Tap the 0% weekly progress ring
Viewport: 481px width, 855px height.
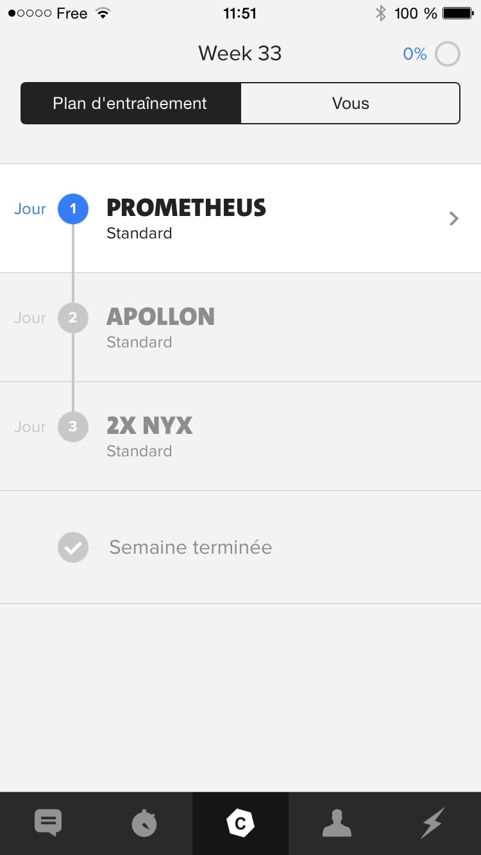point(448,54)
